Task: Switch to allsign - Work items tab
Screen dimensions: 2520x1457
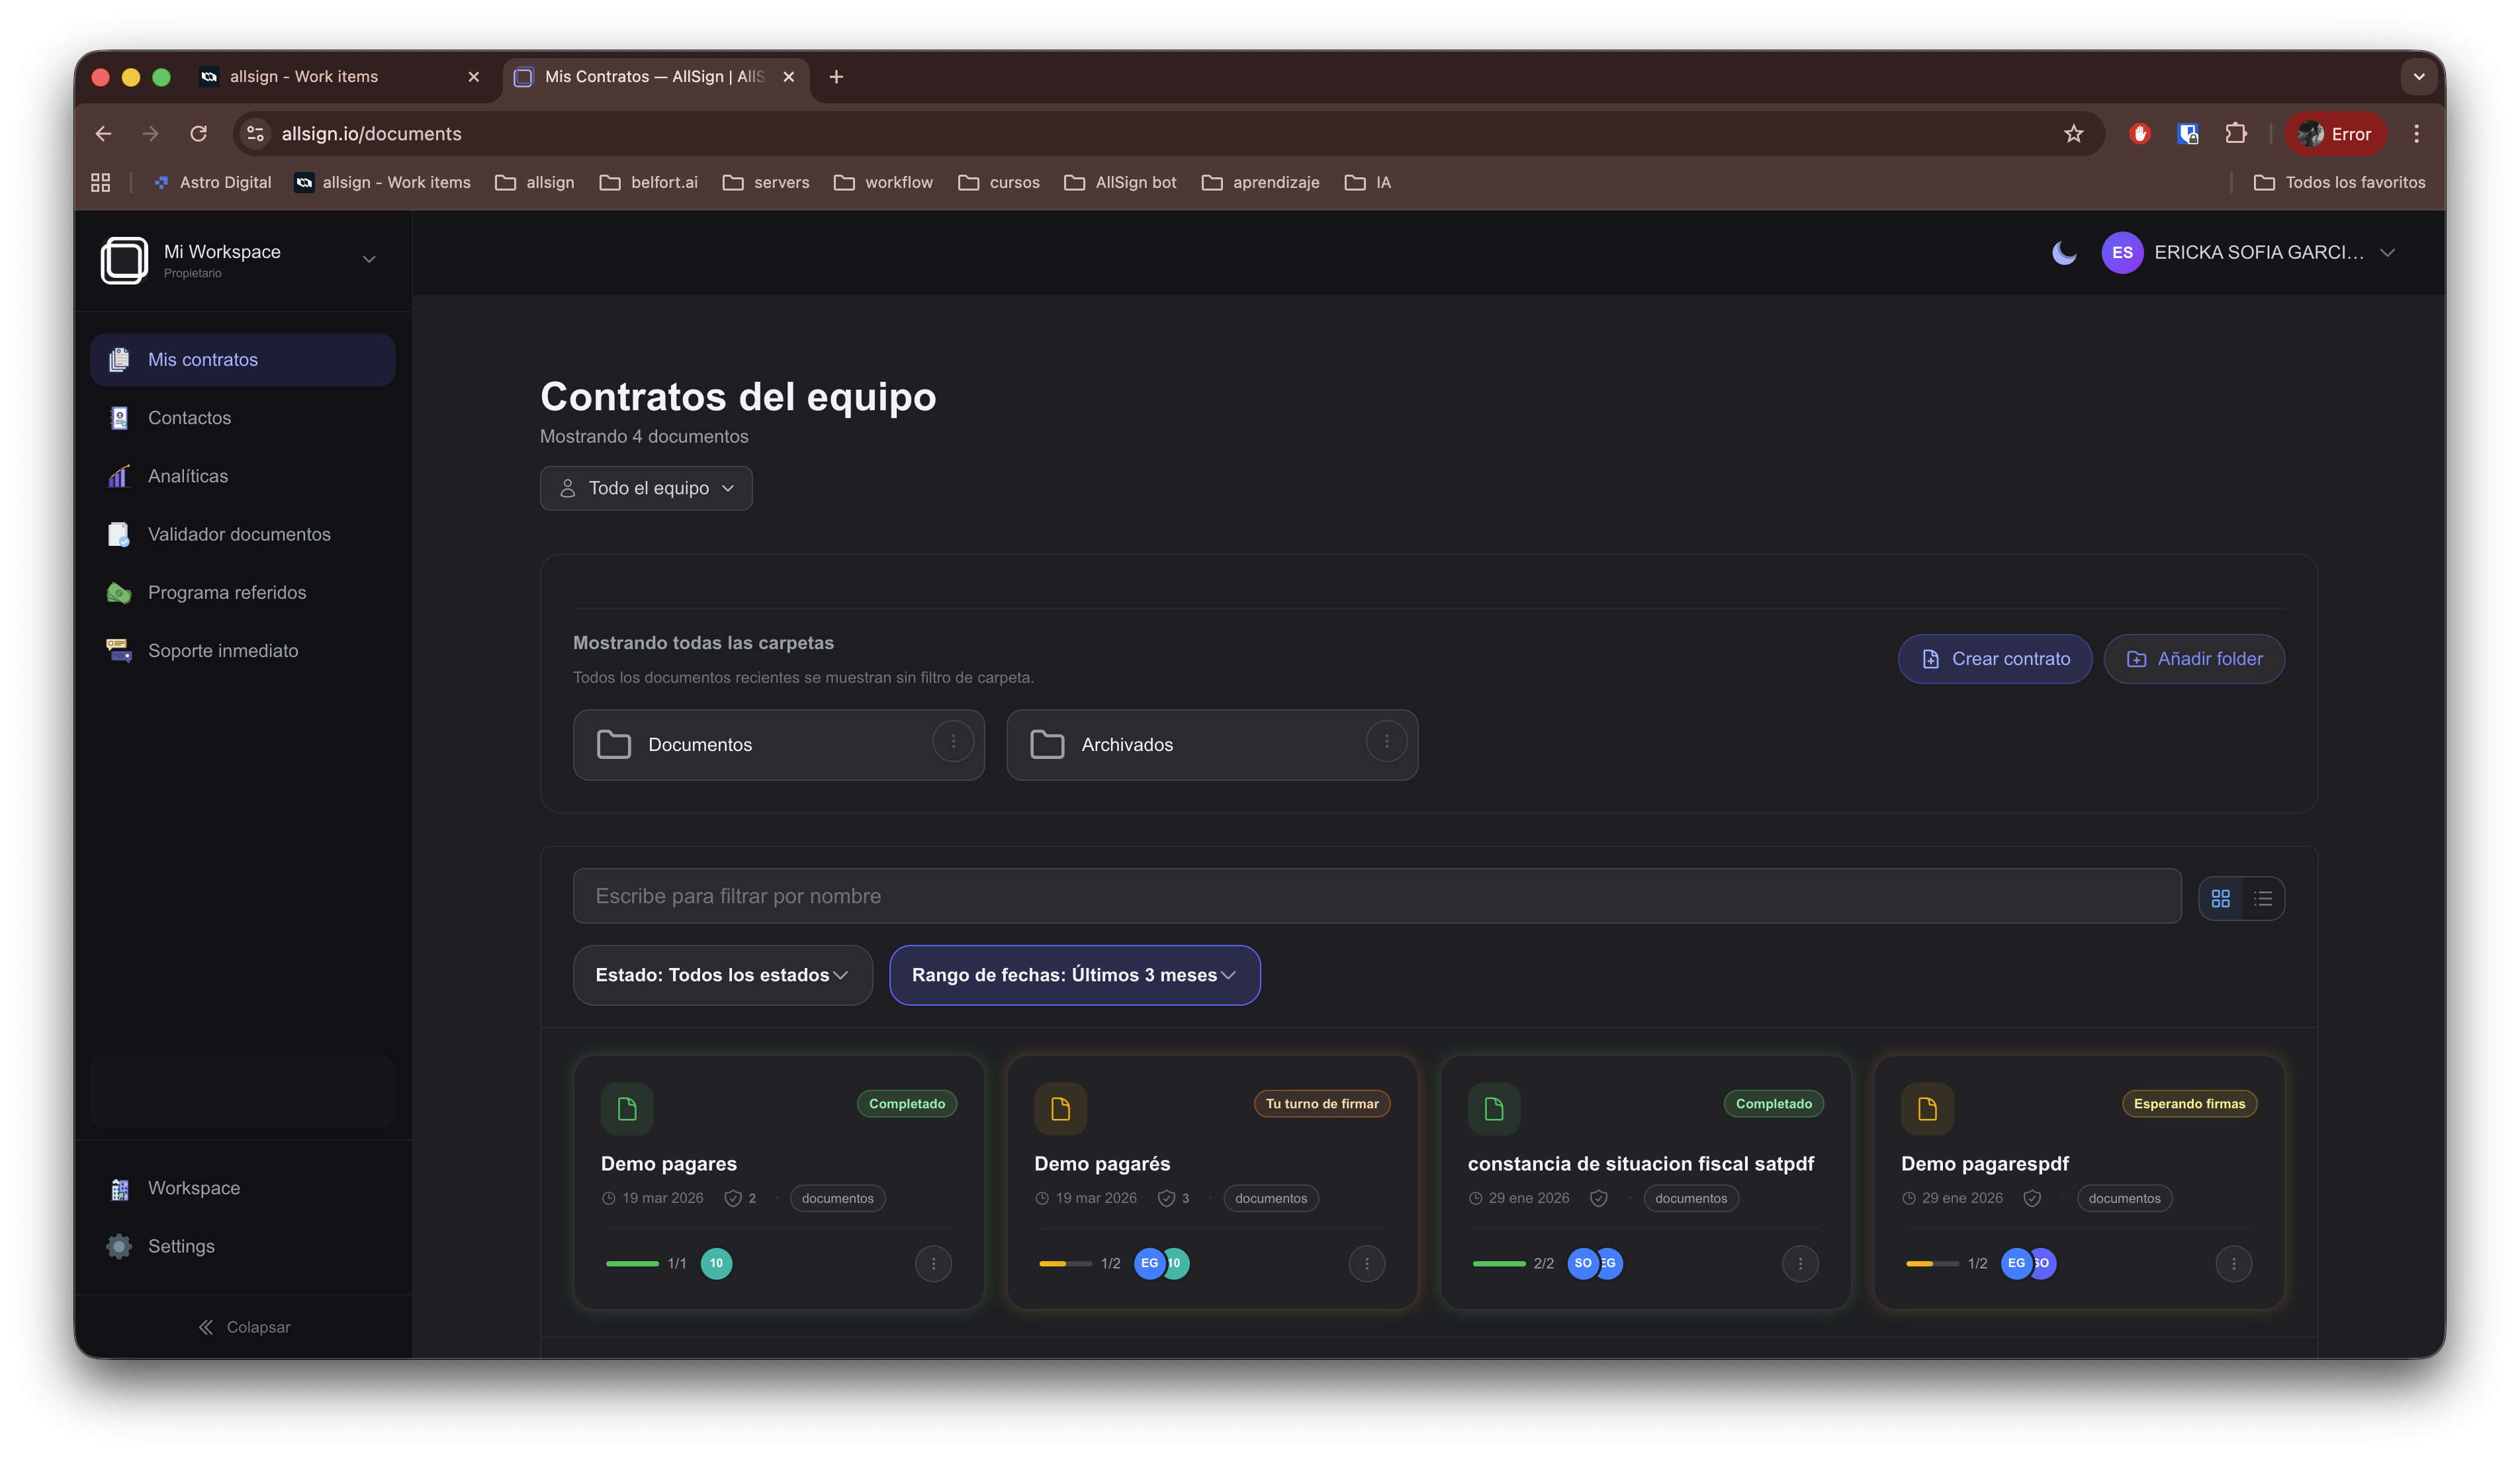Action: (304, 77)
